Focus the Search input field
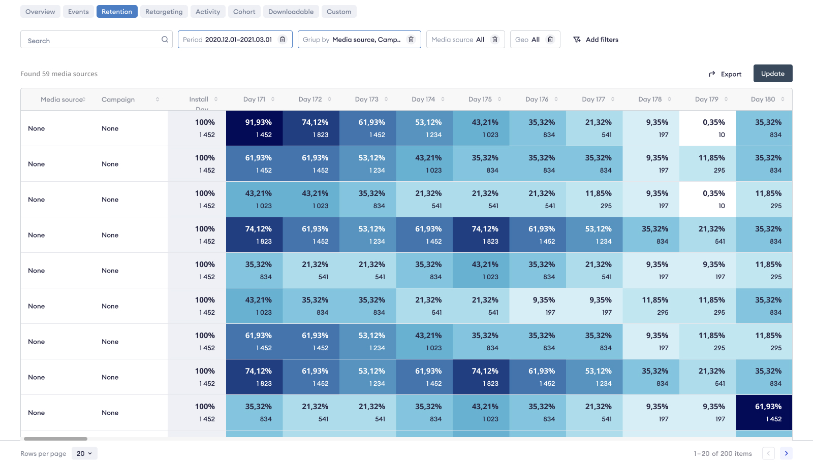The height and width of the screenshot is (466, 814). (x=91, y=40)
